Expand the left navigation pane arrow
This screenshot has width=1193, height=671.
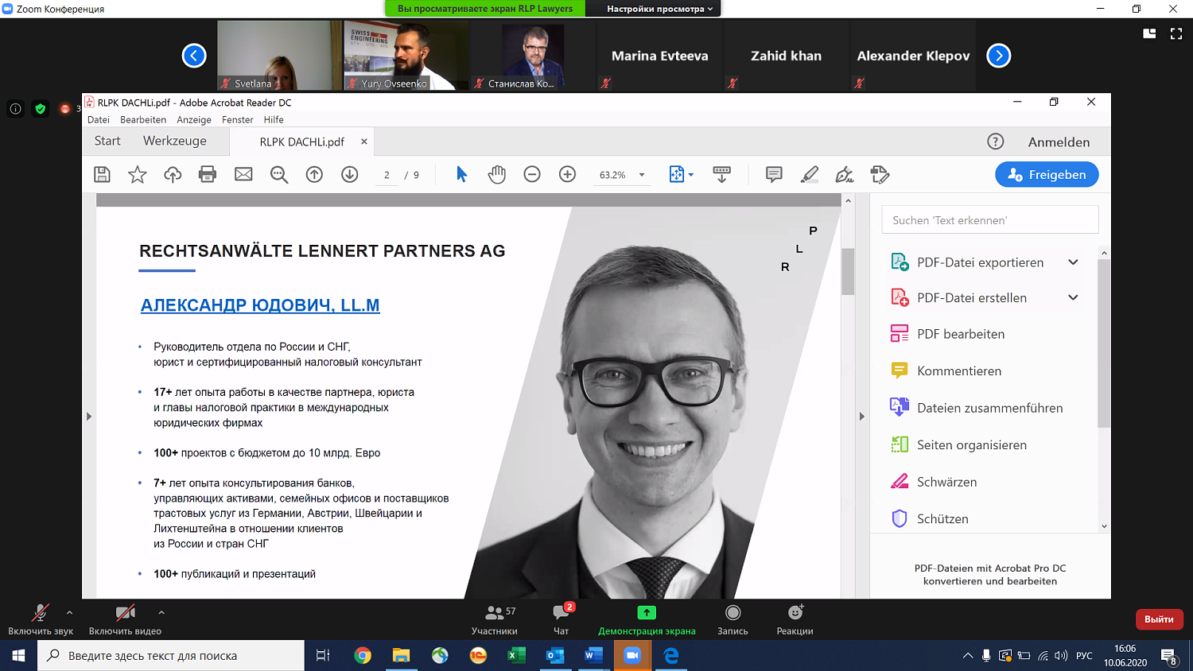tap(89, 416)
